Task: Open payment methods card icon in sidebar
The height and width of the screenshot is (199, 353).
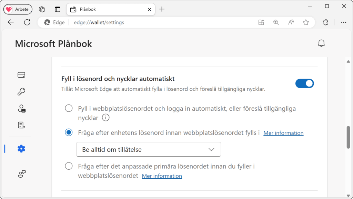Action: click(21, 75)
